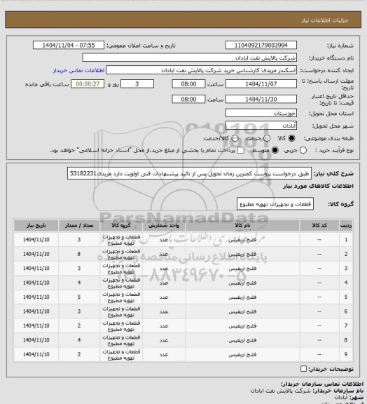
Task: Click quantity 5 in row 5
Action: point(79,297)
